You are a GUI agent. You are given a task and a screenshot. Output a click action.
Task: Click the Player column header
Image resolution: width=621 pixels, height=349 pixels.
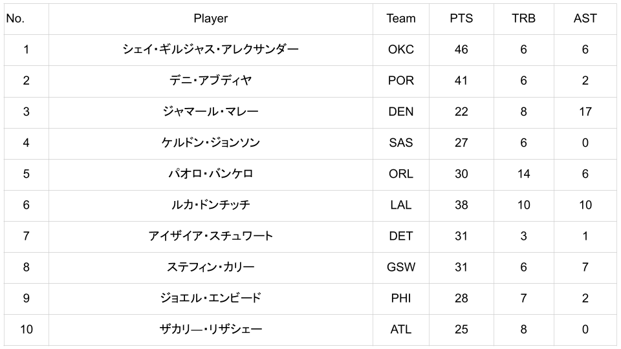point(210,19)
